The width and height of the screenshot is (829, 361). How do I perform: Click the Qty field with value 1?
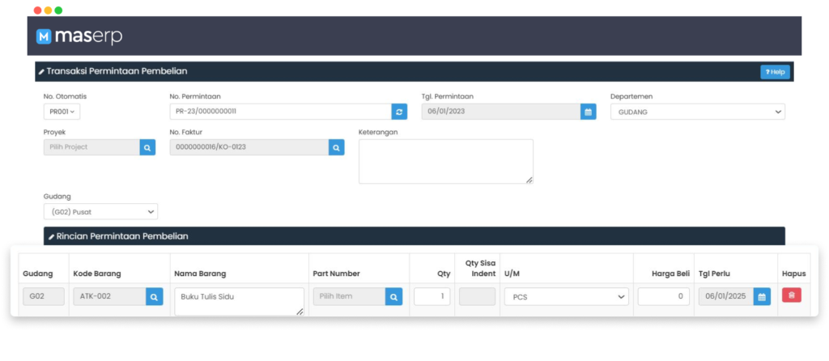pyautogui.click(x=432, y=296)
